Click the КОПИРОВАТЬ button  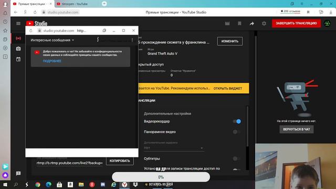[x=120, y=161]
